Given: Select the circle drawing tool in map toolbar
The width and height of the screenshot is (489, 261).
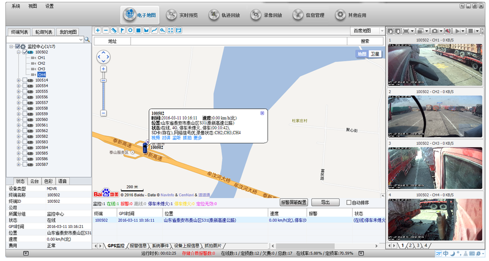Looking at the screenshot, I should pyautogui.click(x=130, y=30).
